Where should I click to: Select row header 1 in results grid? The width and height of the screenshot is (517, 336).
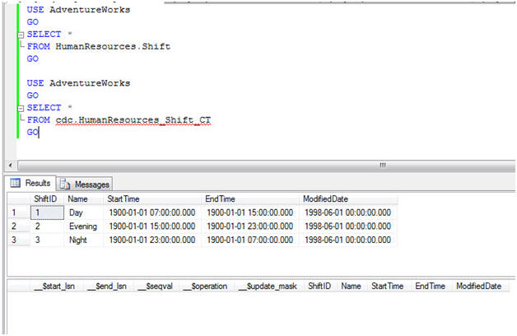coord(18,212)
